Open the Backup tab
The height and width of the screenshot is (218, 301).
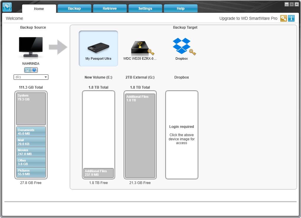[x=74, y=9]
